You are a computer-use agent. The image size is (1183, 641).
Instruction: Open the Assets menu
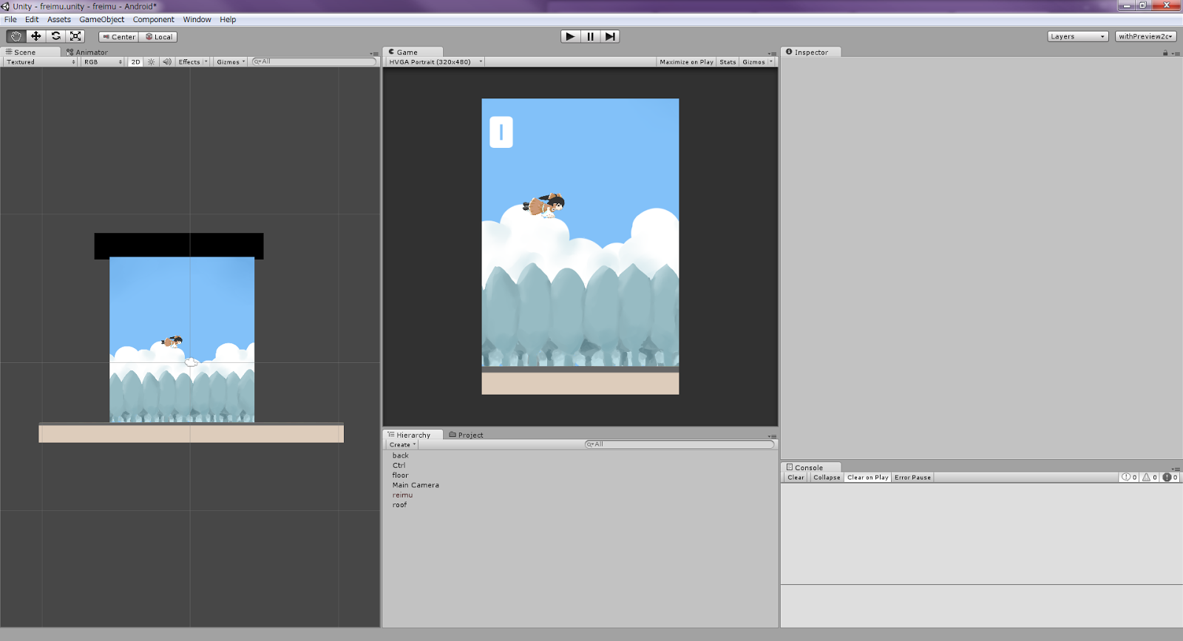[x=59, y=19]
